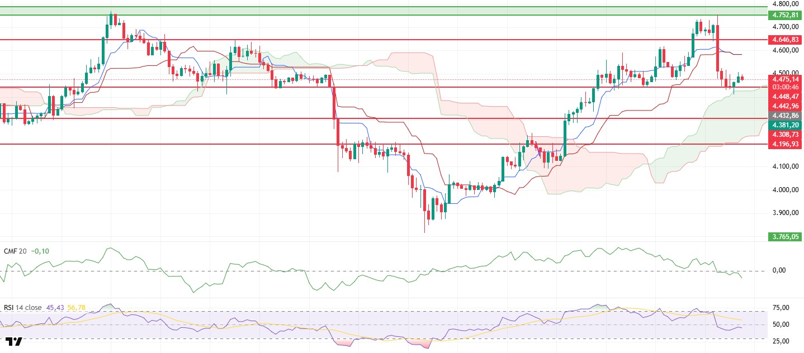Click the red 4.646,83 price label
The width and height of the screenshot is (804, 353).
[785, 40]
